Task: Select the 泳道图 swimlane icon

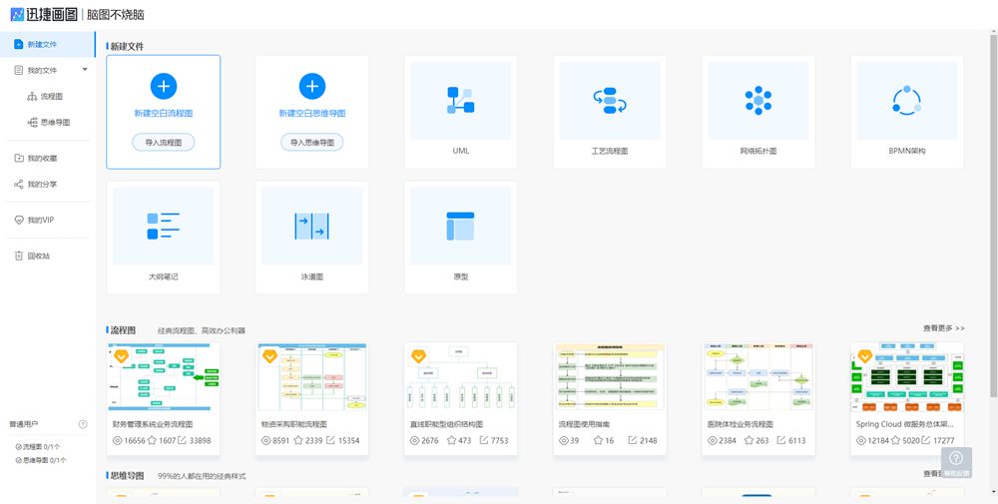Action: coord(312,226)
